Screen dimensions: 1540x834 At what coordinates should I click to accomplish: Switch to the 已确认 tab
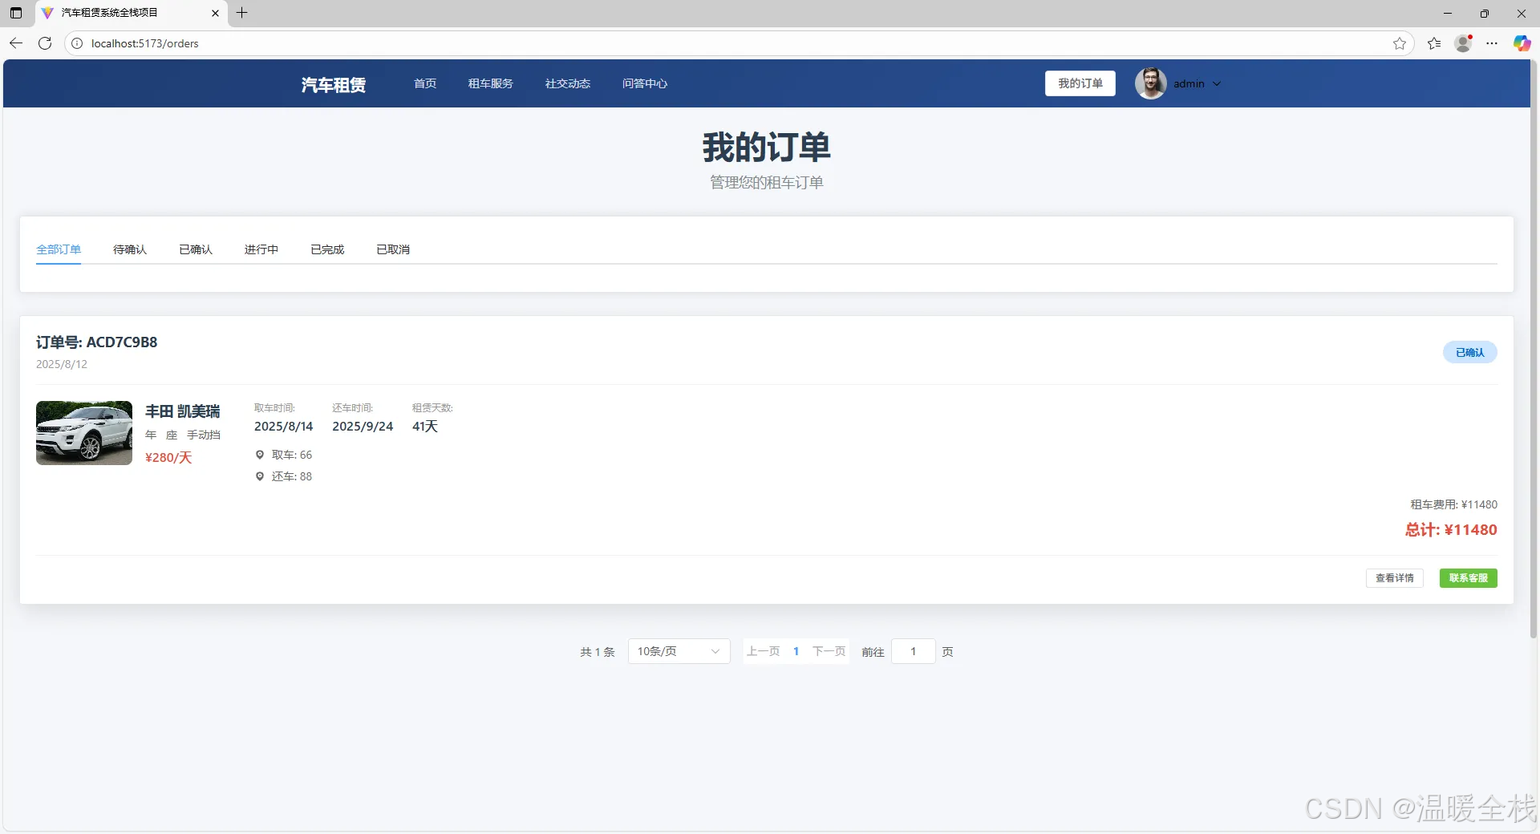(x=196, y=249)
